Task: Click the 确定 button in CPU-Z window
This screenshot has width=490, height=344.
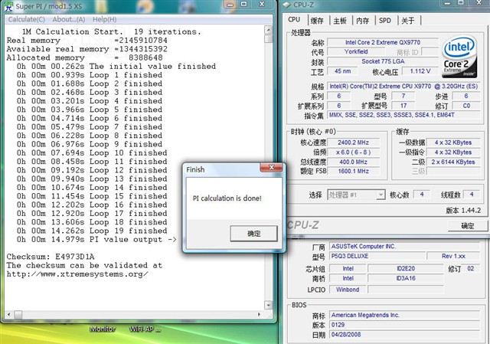Action: [468, 226]
